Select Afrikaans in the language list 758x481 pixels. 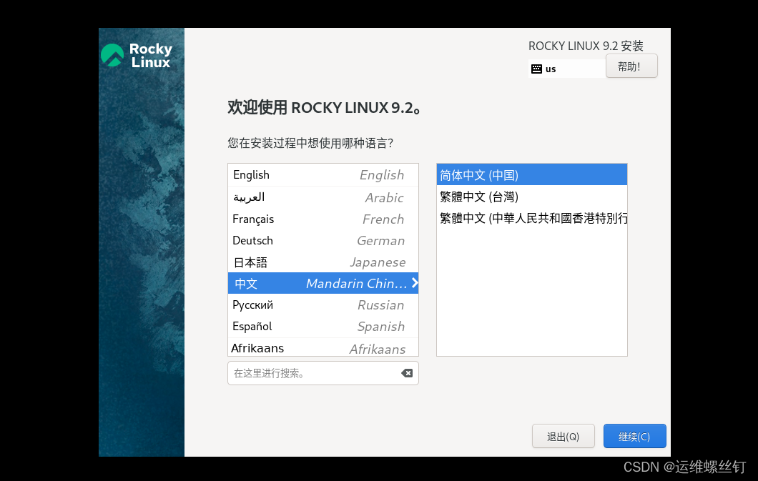(x=323, y=347)
